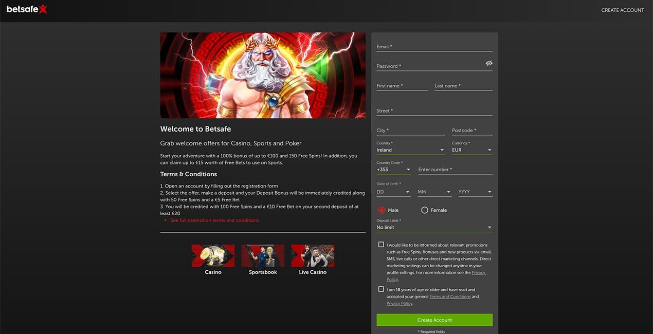The image size is (653, 334).
Task: Open Create Account in header
Action: point(622,10)
